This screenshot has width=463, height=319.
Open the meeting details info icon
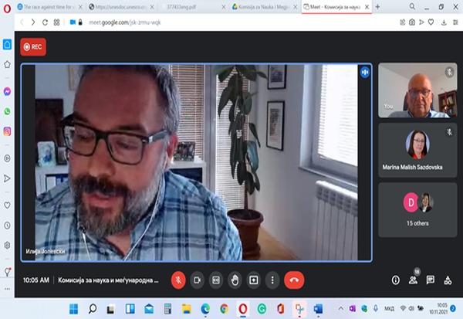pyautogui.click(x=395, y=280)
